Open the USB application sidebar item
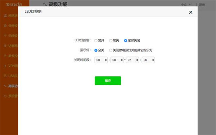 click(11, 76)
